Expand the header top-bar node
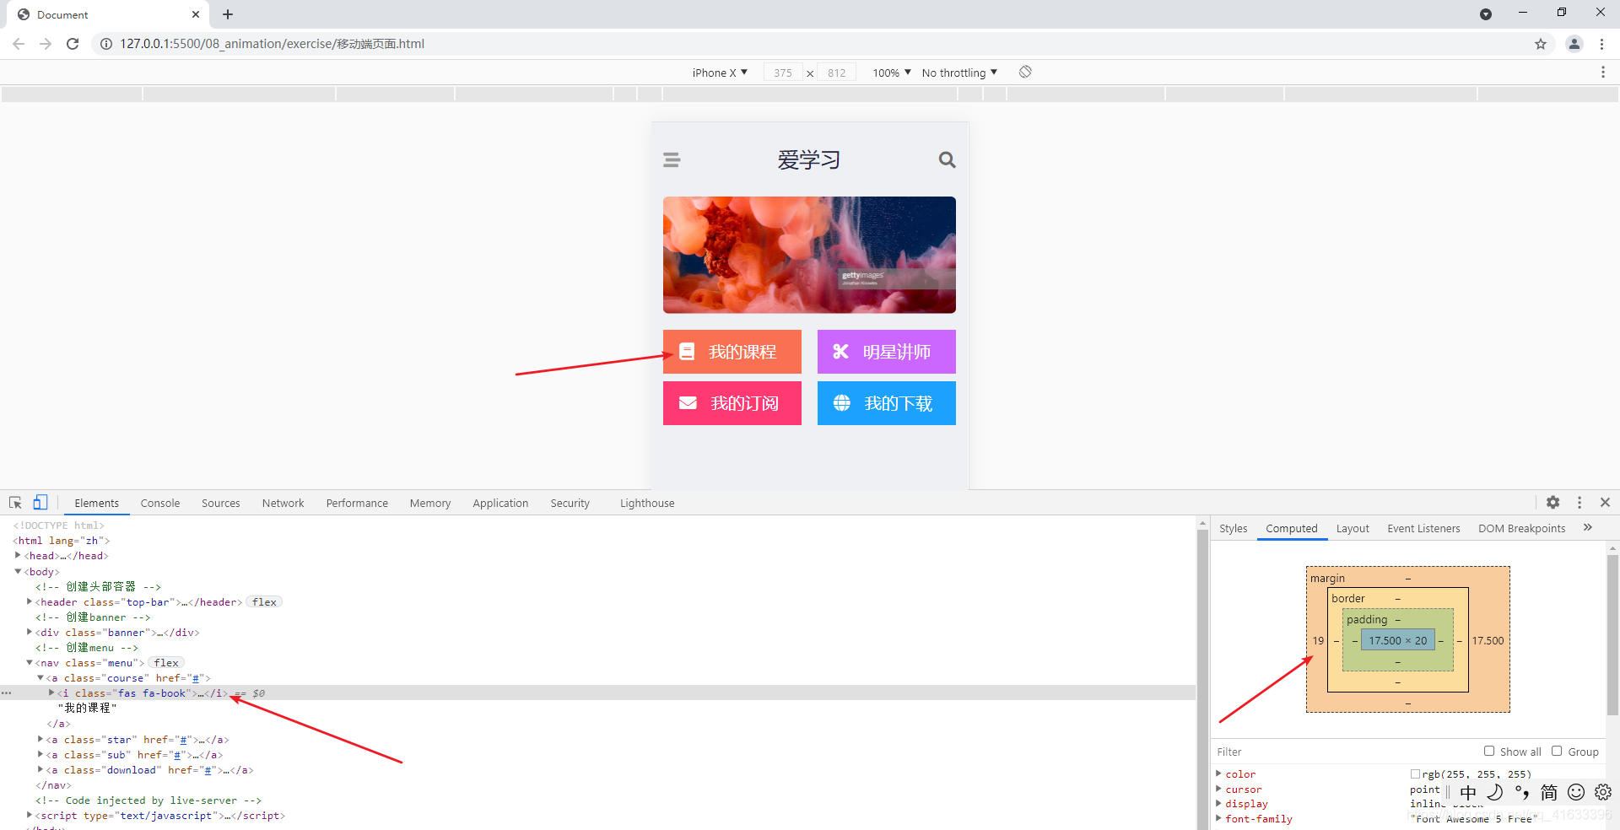1620x830 pixels. tap(30, 601)
